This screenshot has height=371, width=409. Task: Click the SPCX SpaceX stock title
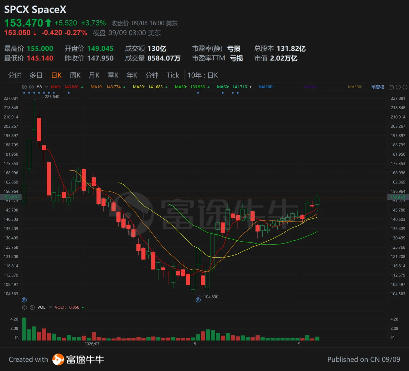click(35, 10)
